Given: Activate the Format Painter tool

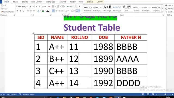Looking at the screenshot, I should pos(7,12).
